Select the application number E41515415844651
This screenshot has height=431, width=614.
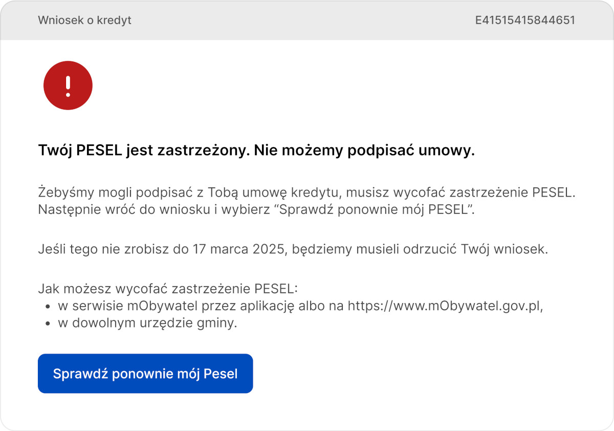click(x=525, y=20)
